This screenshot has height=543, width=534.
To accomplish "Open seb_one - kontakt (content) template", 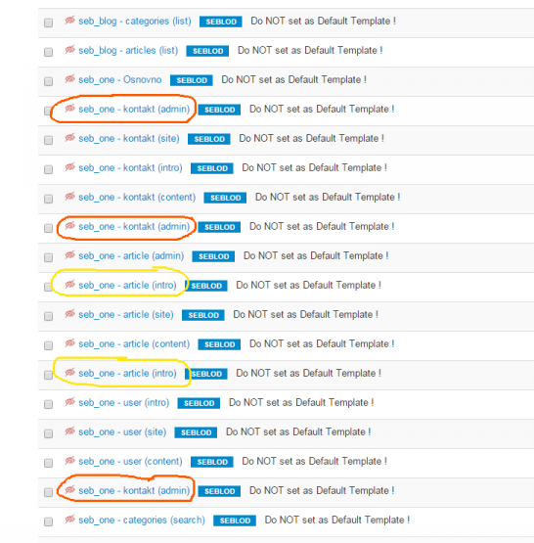I will [137, 197].
